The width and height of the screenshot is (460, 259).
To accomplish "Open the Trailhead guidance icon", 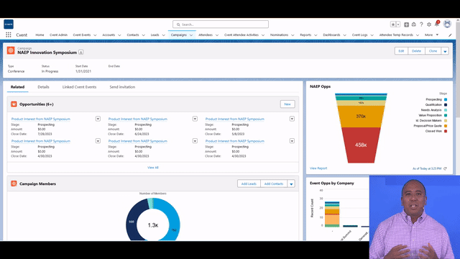I will point(414,24).
